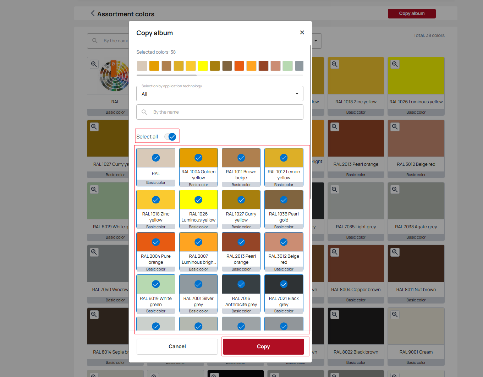Uncheck RAL 2013 Pearl orange in the dialog
The width and height of the screenshot is (483, 377).
click(241, 242)
